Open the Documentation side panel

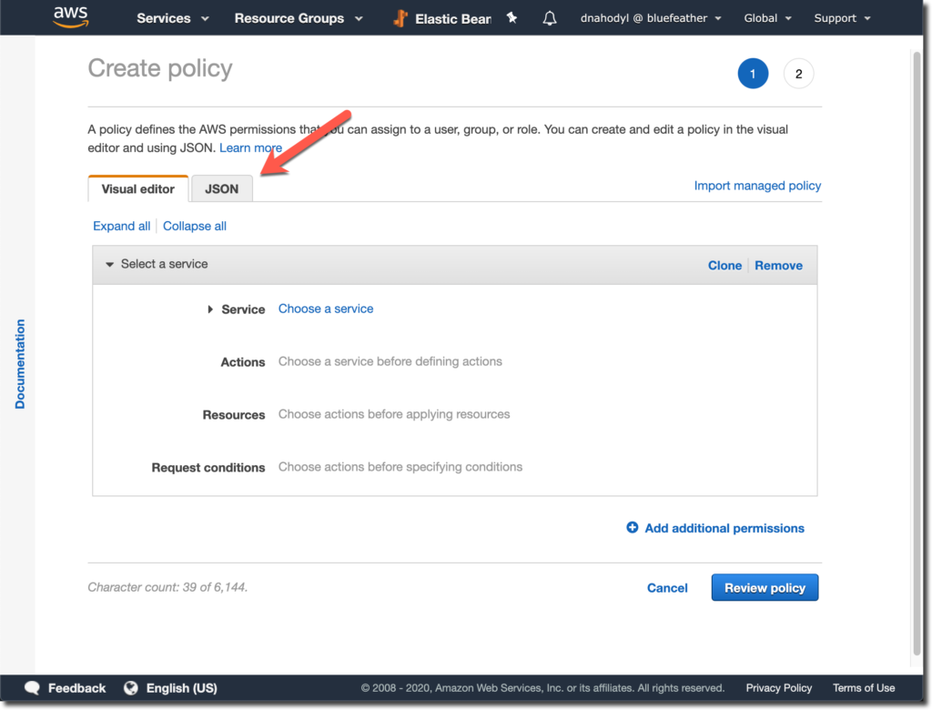click(20, 364)
